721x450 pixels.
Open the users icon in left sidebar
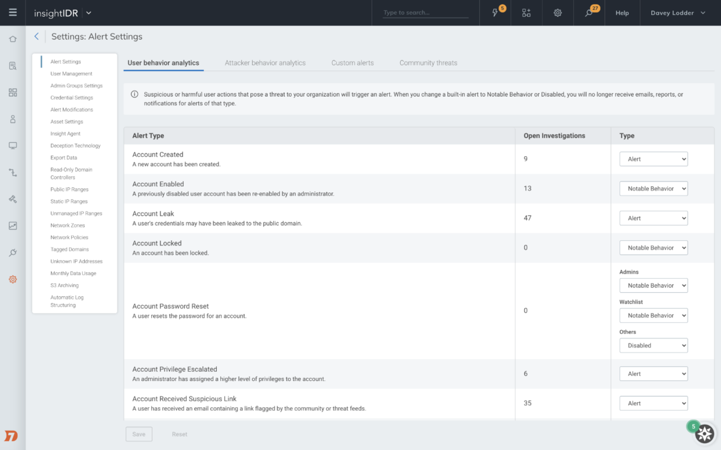tap(13, 119)
